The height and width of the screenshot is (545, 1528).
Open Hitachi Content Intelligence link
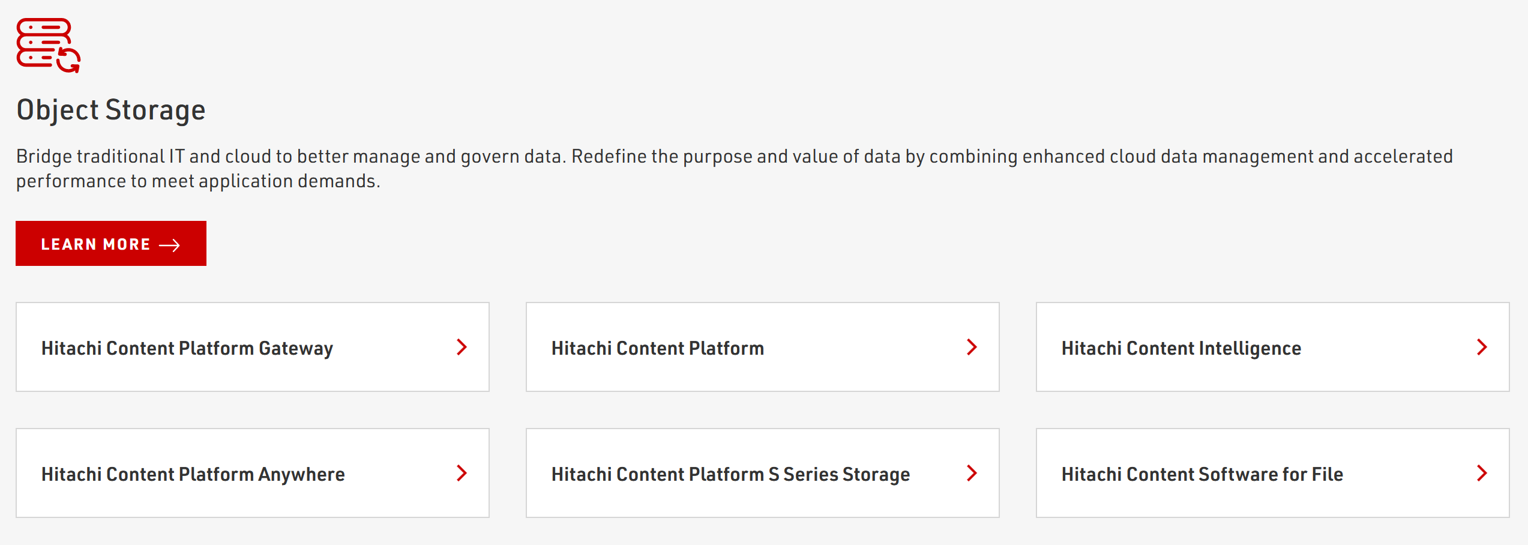pos(1273,347)
